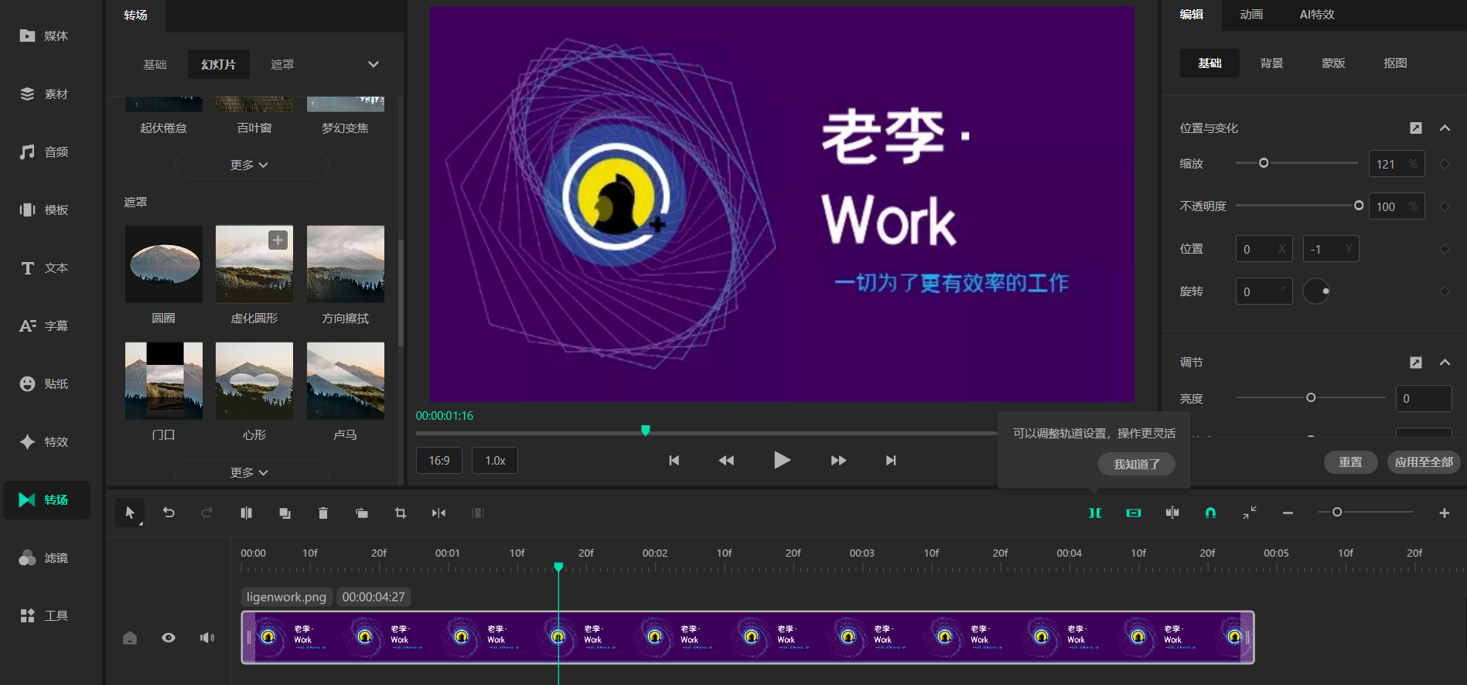Open the 滤镜 filters panel

(44, 557)
